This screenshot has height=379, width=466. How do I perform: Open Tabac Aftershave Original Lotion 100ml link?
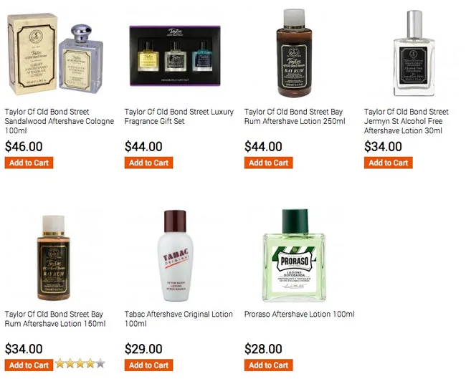coord(179,319)
